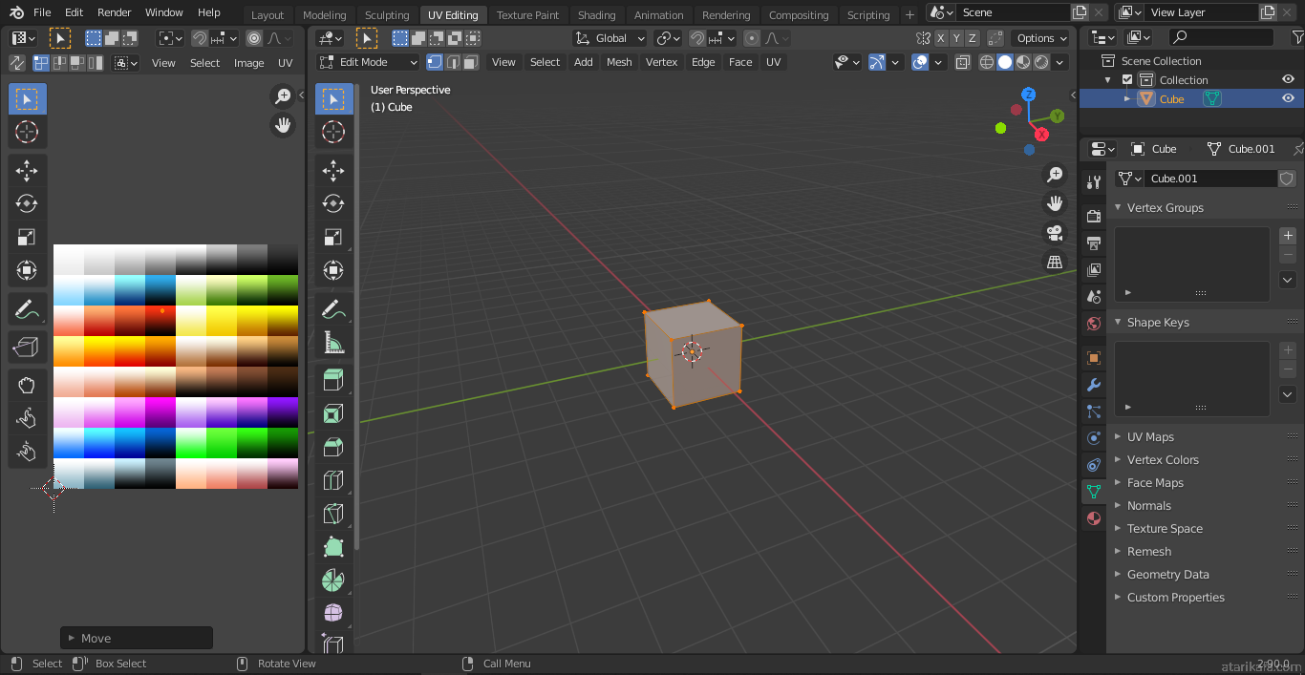Switch to the Texture Paint workspace tab

click(x=528, y=15)
